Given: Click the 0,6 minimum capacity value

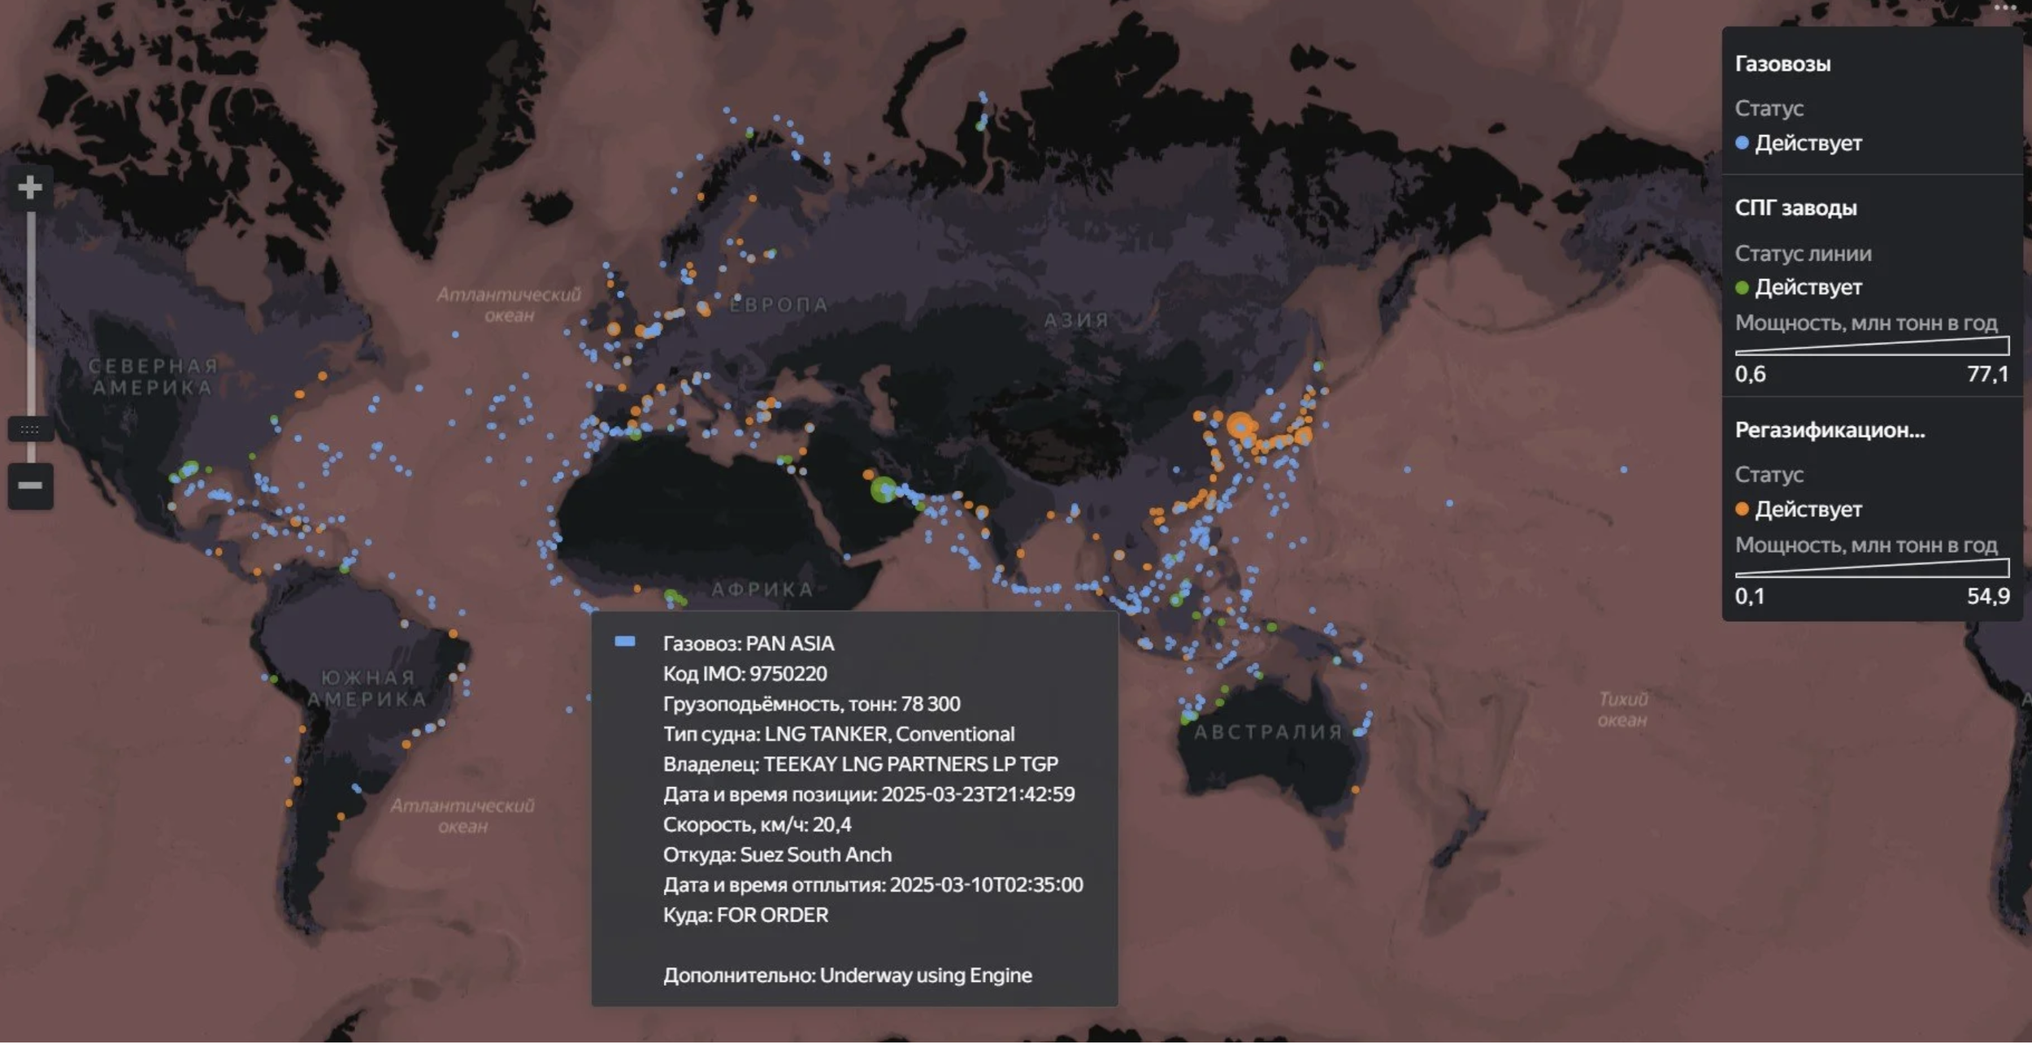Looking at the screenshot, I should tap(1750, 374).
